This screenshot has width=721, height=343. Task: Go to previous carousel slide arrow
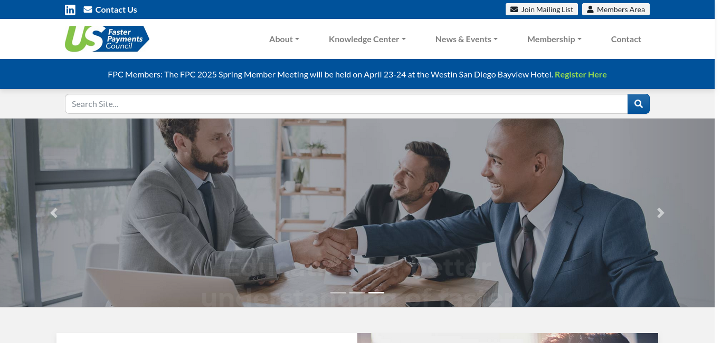click(x=54, y=213)
